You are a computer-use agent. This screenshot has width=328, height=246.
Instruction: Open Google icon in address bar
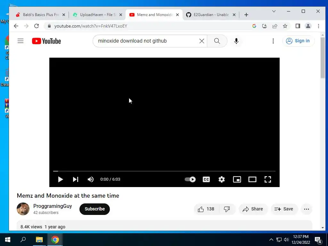pyautogui.click(x=254, y=26)
